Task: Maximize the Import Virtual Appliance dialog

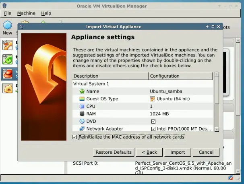Action: point(213,27)
